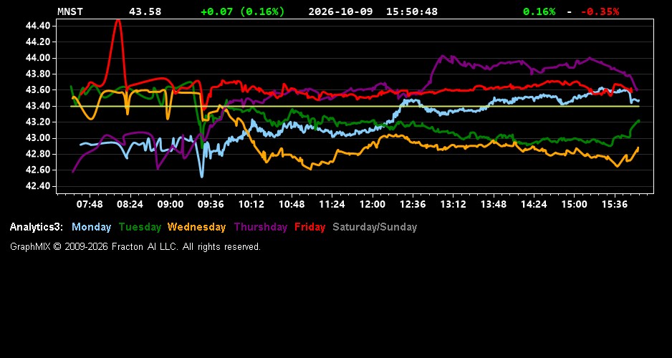Image resolution: width=672 pixels, height=358 pixels.
Task: Toggle the Wednesday series in the legend
Action: click(197, 228)
